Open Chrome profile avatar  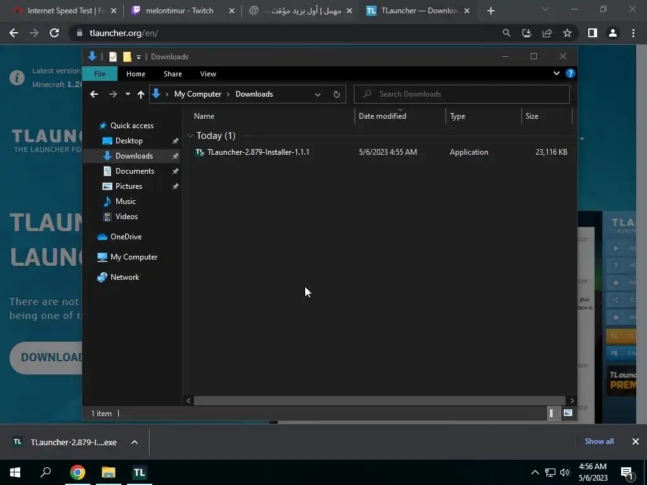pyautogui.click(x=613, y=33)
